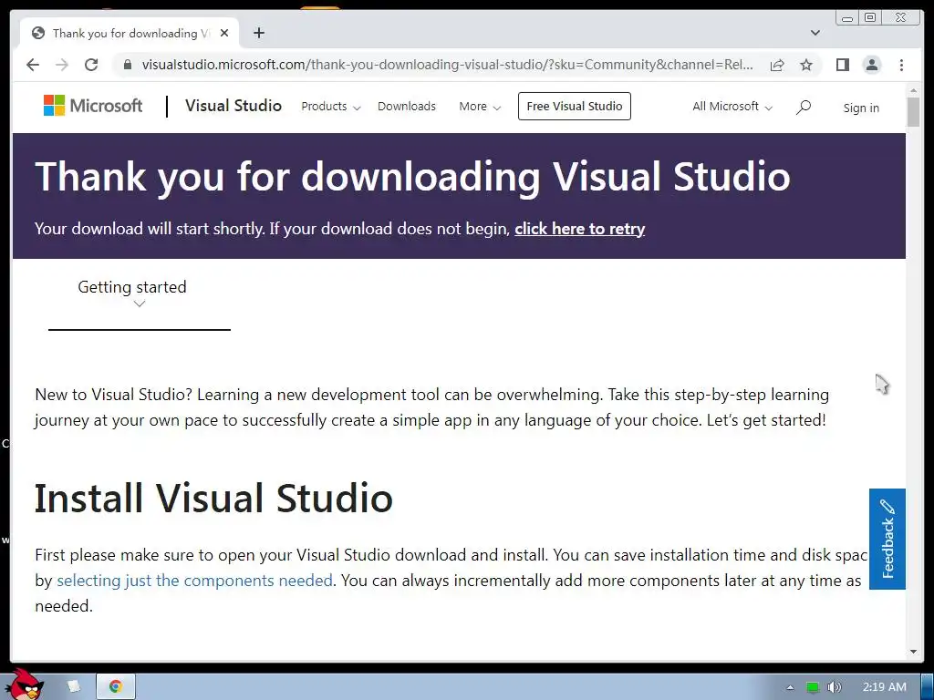Screen dimensions: 934x700
Task: Expand the Products menu
Action: 330,107
